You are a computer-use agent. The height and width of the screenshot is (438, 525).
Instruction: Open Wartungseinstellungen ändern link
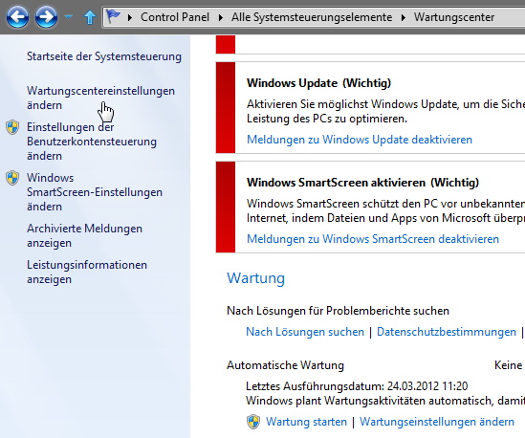tap(437, 422)
